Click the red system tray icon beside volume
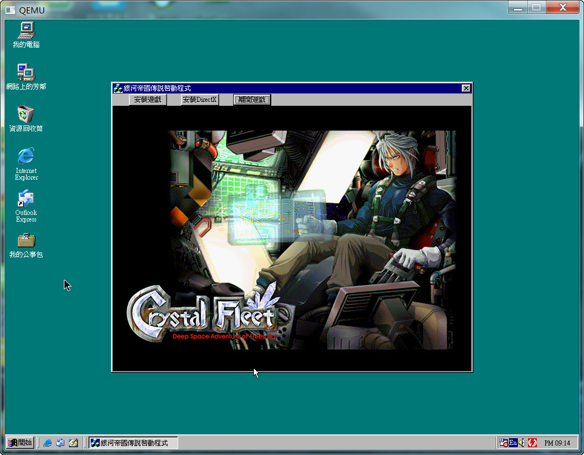The height and width of the screenshot is (455, 584). [532, 443]
